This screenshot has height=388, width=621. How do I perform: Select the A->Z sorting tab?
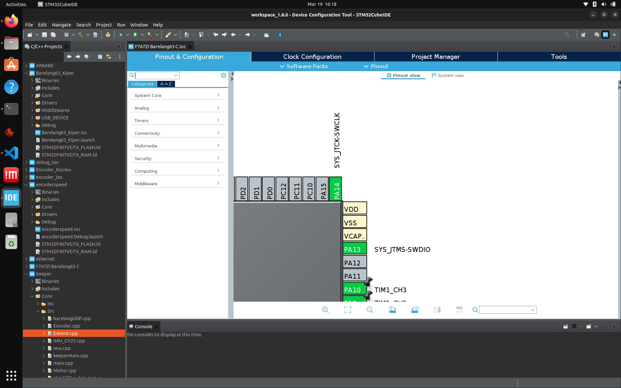point(166,84)
